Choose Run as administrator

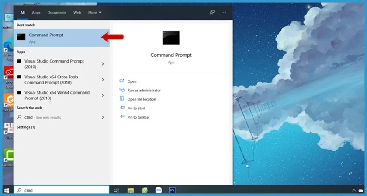144,90
